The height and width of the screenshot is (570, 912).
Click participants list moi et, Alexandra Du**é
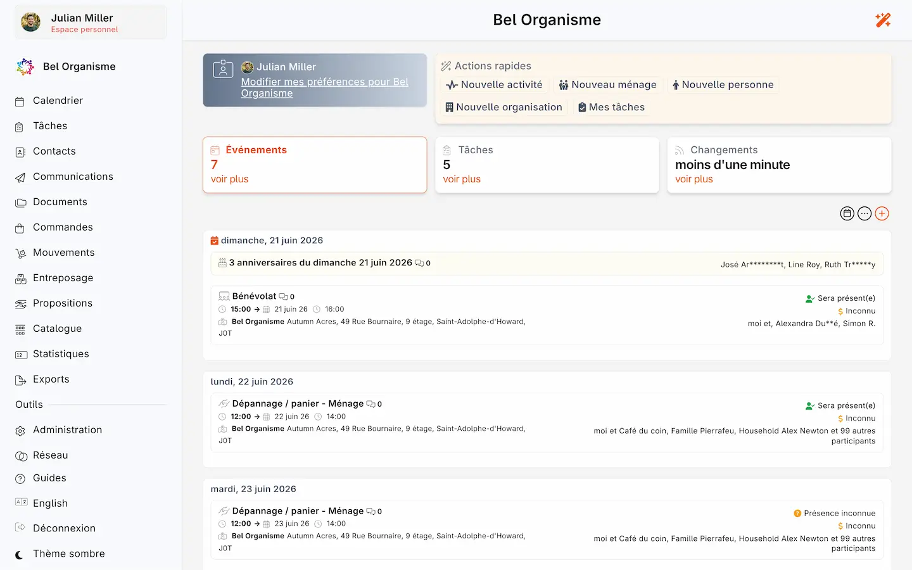(x=811, y=324)
